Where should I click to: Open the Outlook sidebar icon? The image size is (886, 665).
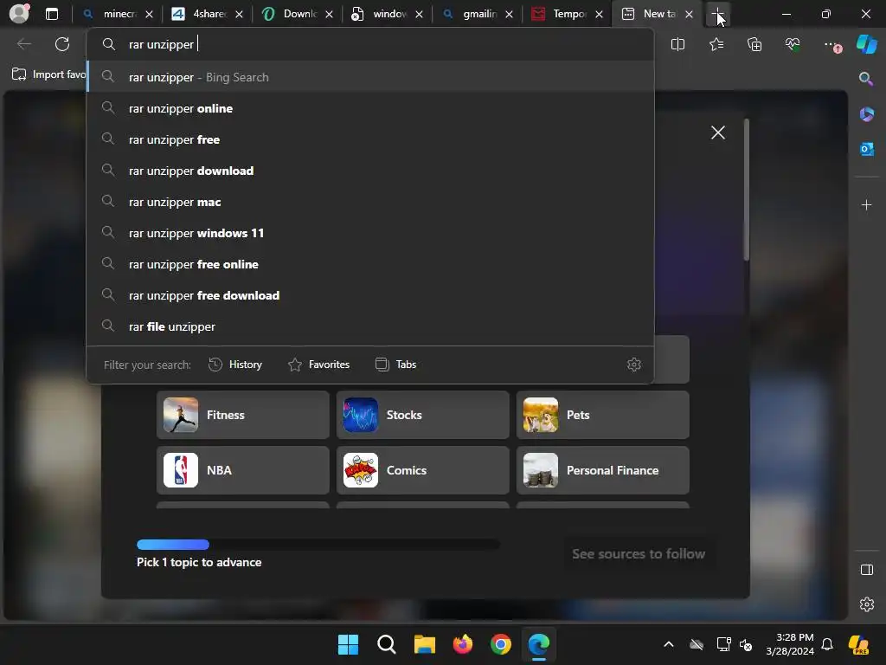866,149
